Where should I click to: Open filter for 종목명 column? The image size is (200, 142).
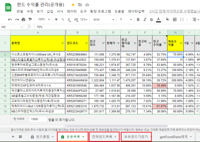tap(63, 43)
